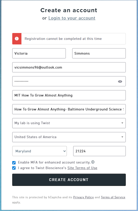The height and width of the screenshot is (211, 138).
Task: Toggle agree to Site Terms checkbox
Action: tap(14, 168)
